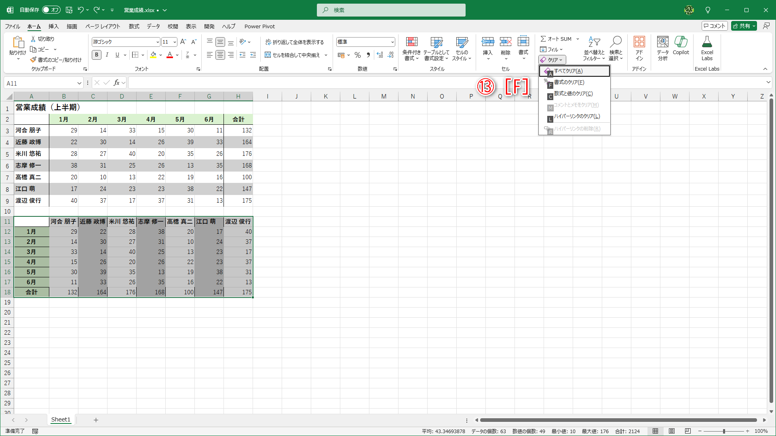Toggle italic formatting button
The width and height of the screenshot is (776, 436).
(107, 55)
